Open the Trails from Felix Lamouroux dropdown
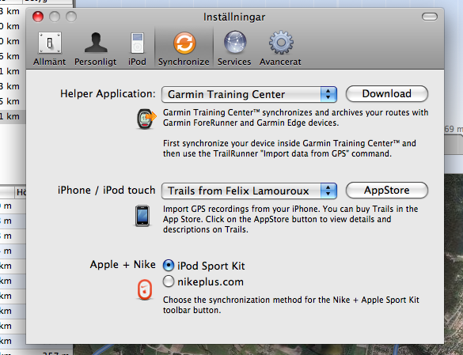463x355 pixels. tap(249, 191)
